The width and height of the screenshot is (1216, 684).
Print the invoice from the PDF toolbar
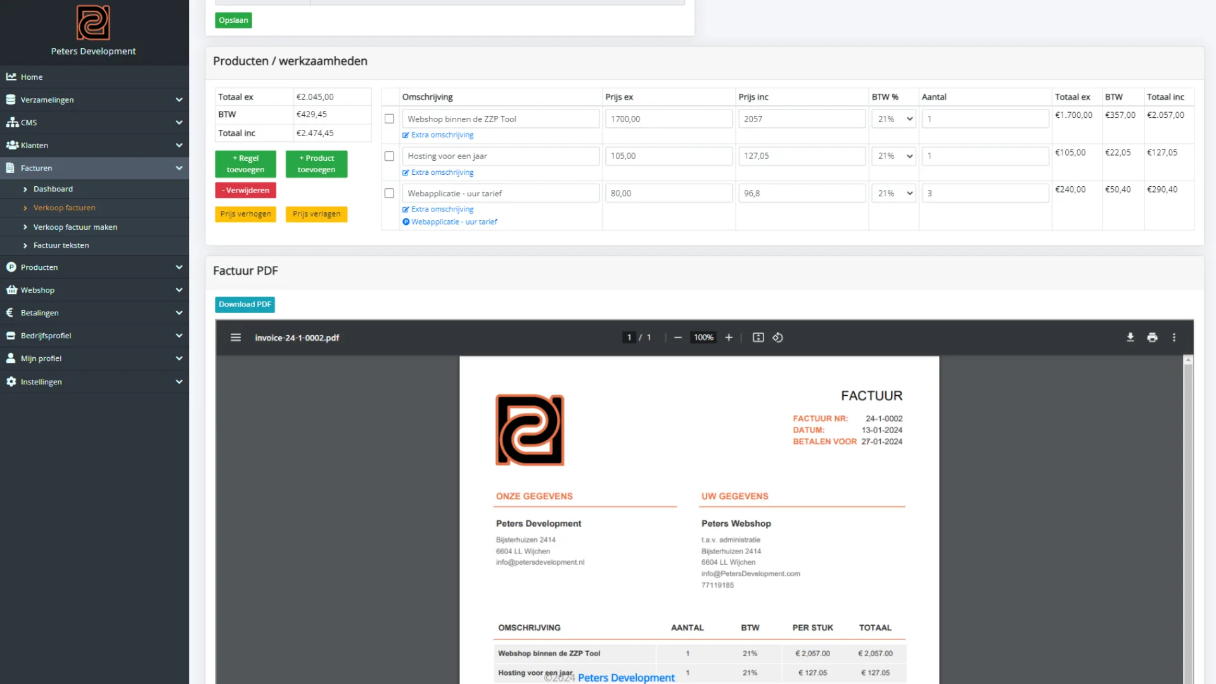coord(1152,337)
